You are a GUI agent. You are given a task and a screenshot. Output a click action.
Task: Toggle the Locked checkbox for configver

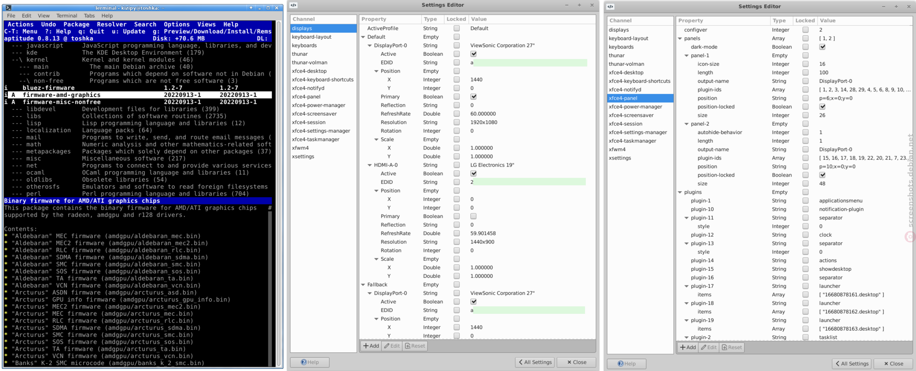(806, 30)
